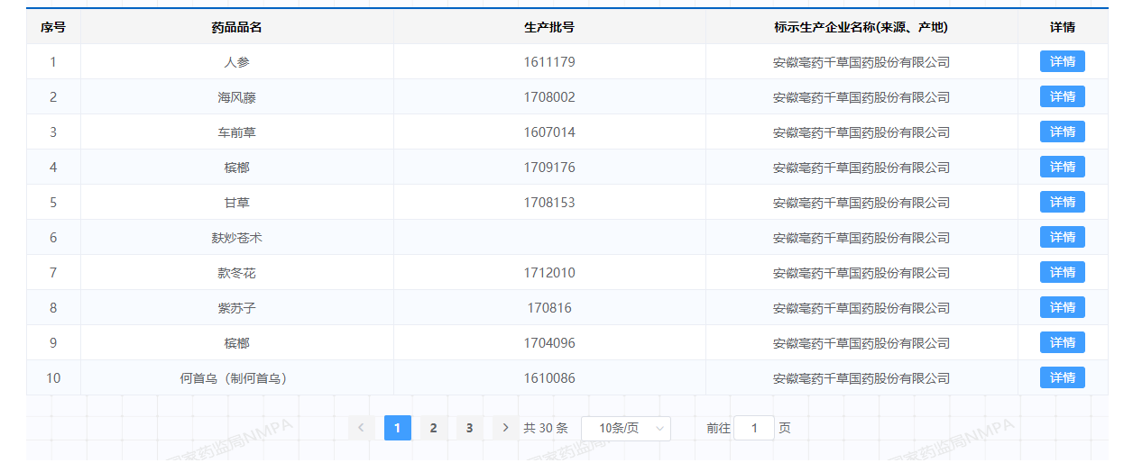Screen dimensions: 1133x472
Task: Open 详情 for 槟榔 batch 1709176
Action: pyautogui.click(x=1062, y=168)
